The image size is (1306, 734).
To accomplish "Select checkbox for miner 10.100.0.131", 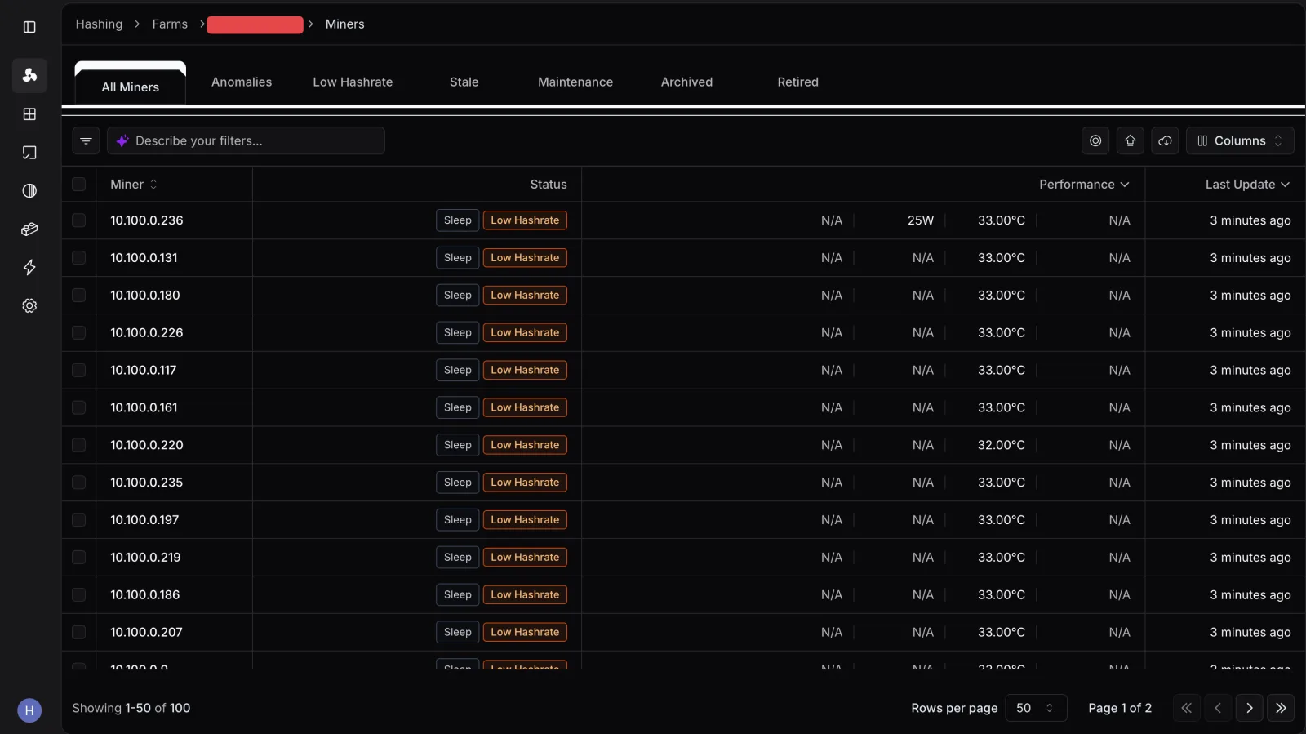I will click(78, 258).
